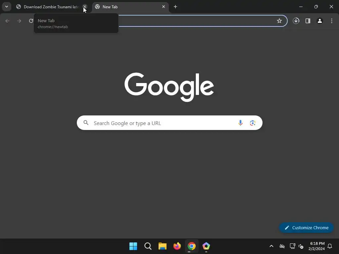Launch Firefox from the taskbar
Viewport: 339px width, 254px height.
177,246
